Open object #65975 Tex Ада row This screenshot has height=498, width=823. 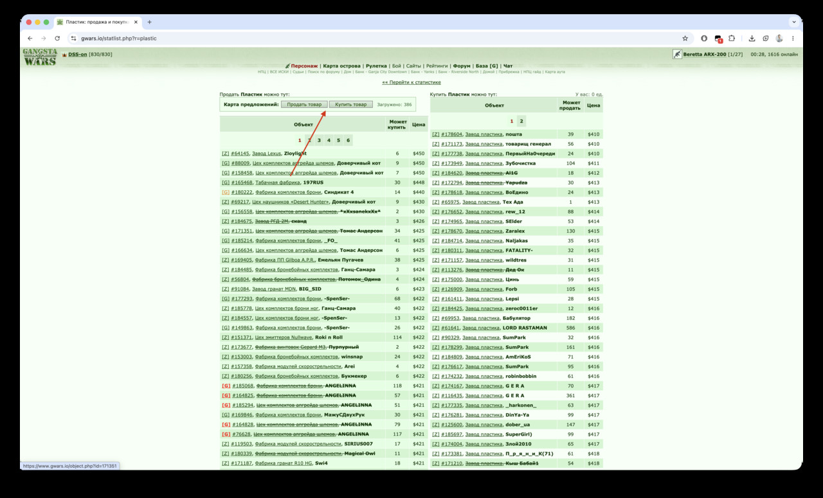point(450,202)
